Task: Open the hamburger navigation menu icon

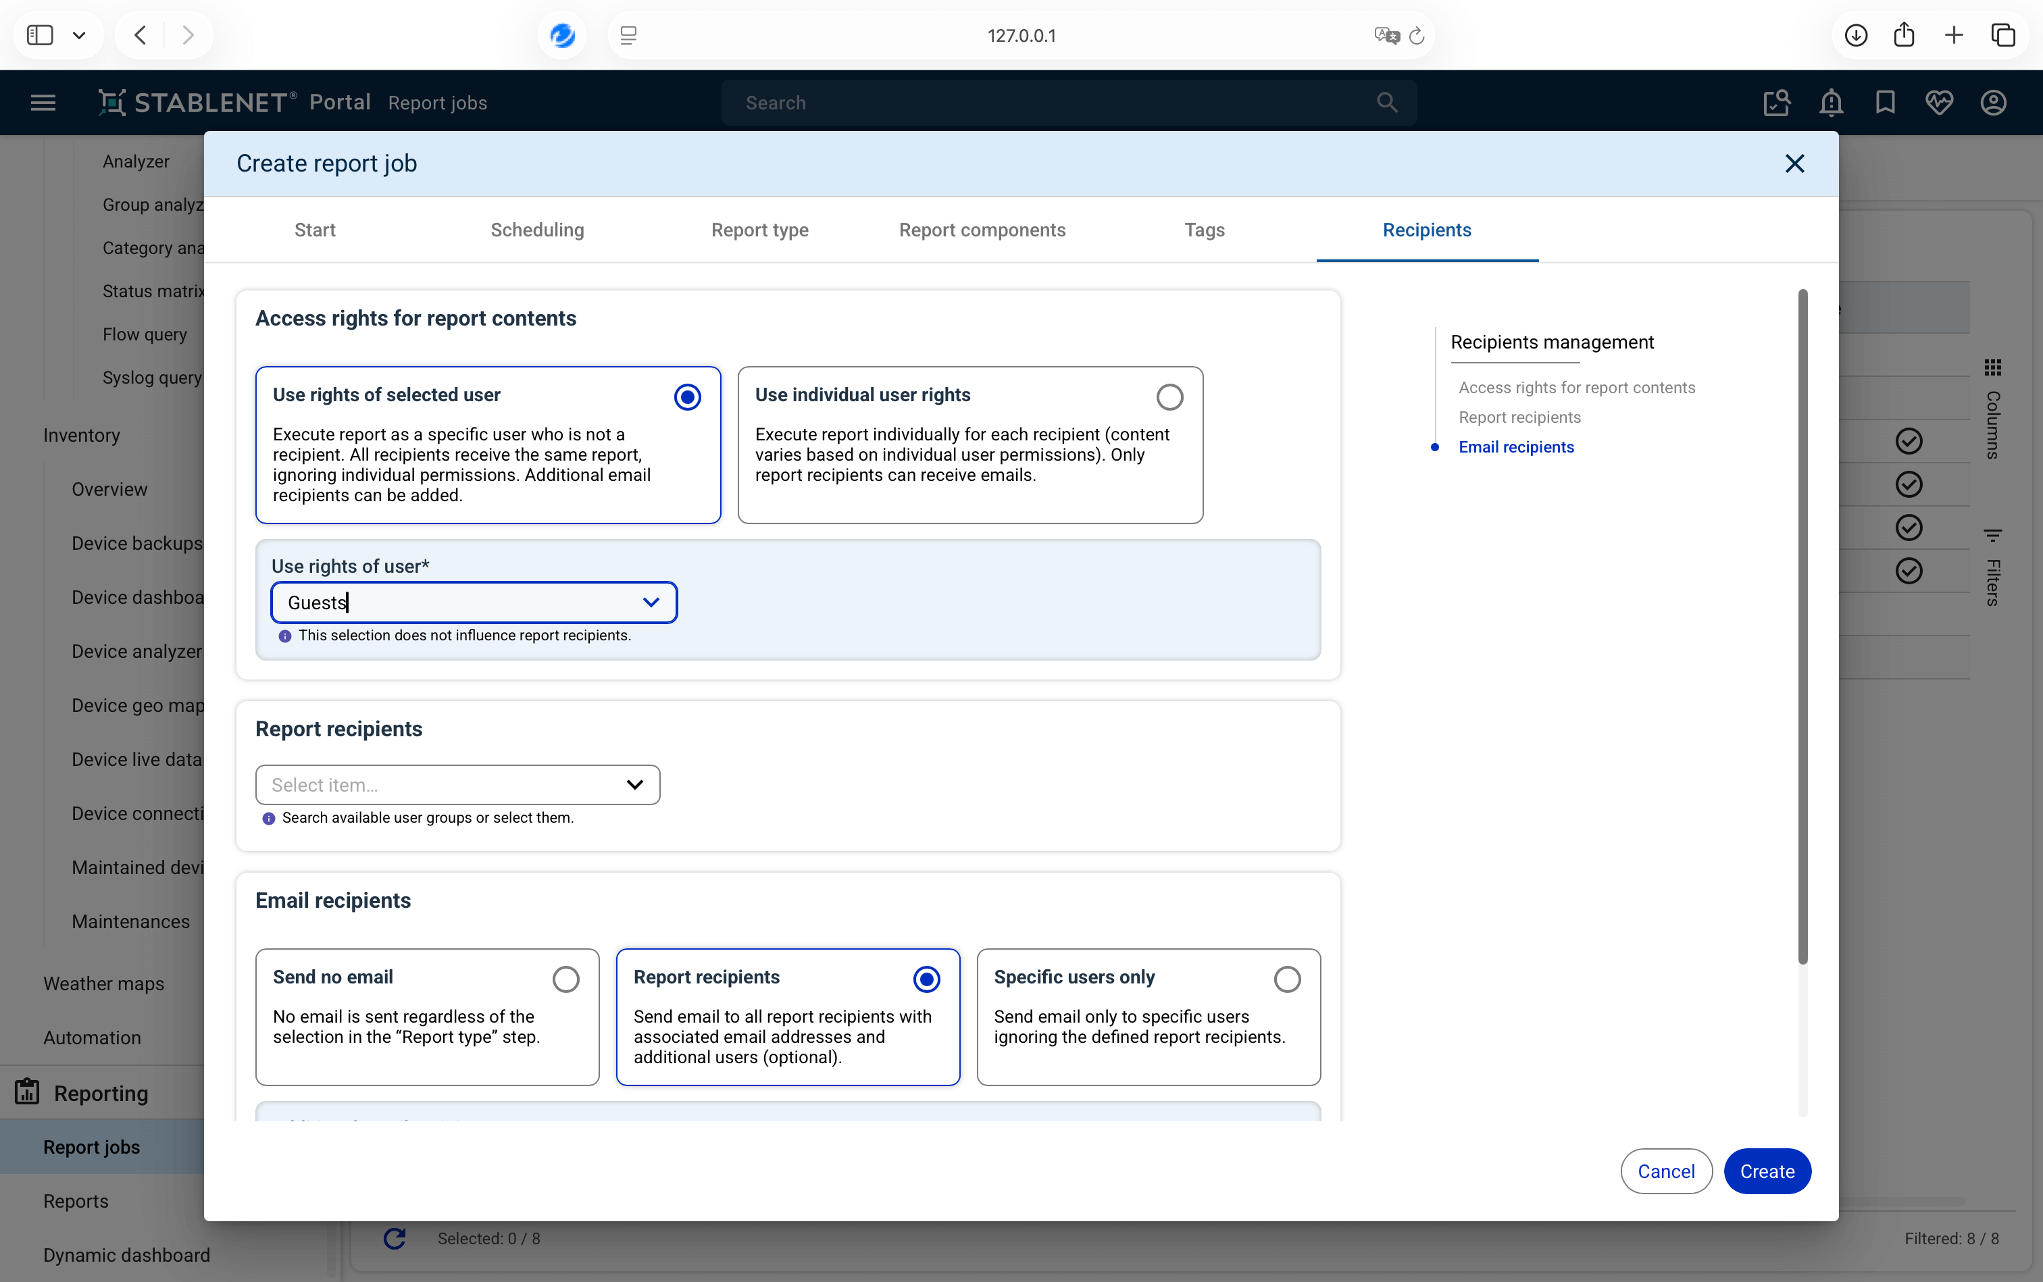Action: coord(43,103)
